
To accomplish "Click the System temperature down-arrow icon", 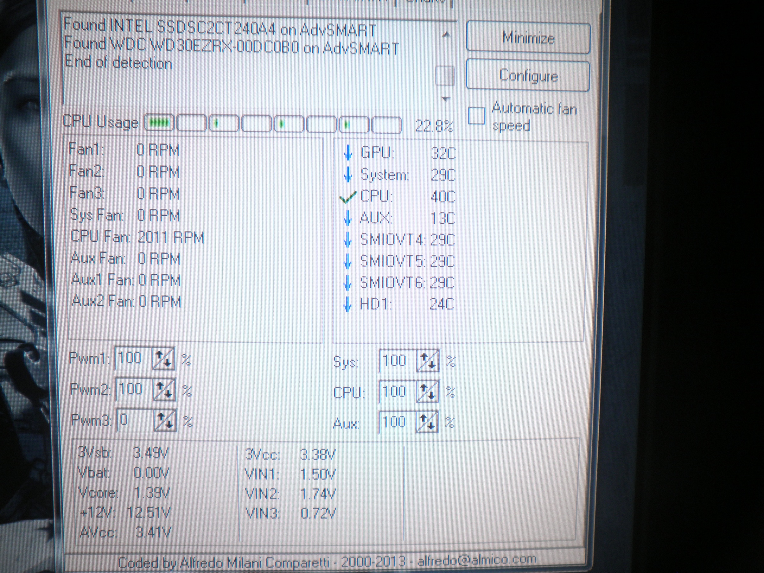I will 348,175.
